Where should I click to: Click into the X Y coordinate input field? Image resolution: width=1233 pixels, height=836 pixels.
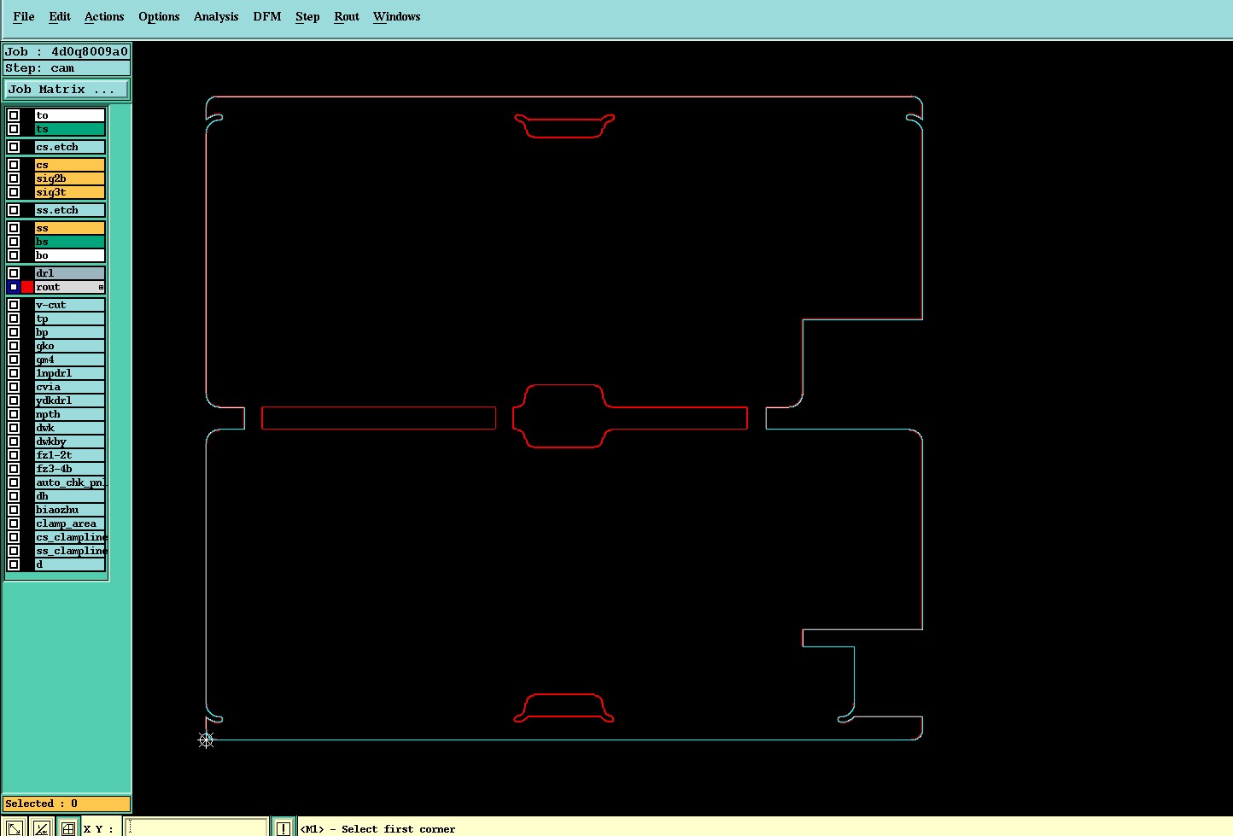[196, 827]
